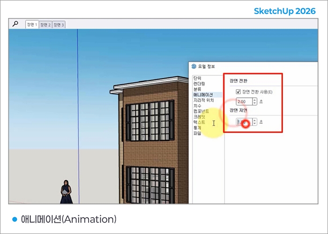Screen dimensions: 328x234
Task: Select 렌더링 in the Model Info list
Action: (x=199, y=84)
